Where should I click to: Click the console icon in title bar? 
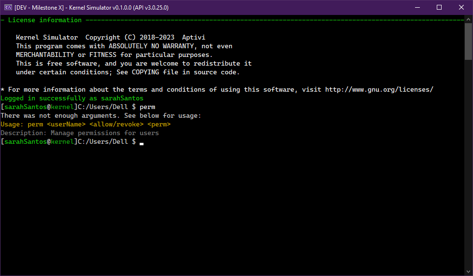click(8, 7)
